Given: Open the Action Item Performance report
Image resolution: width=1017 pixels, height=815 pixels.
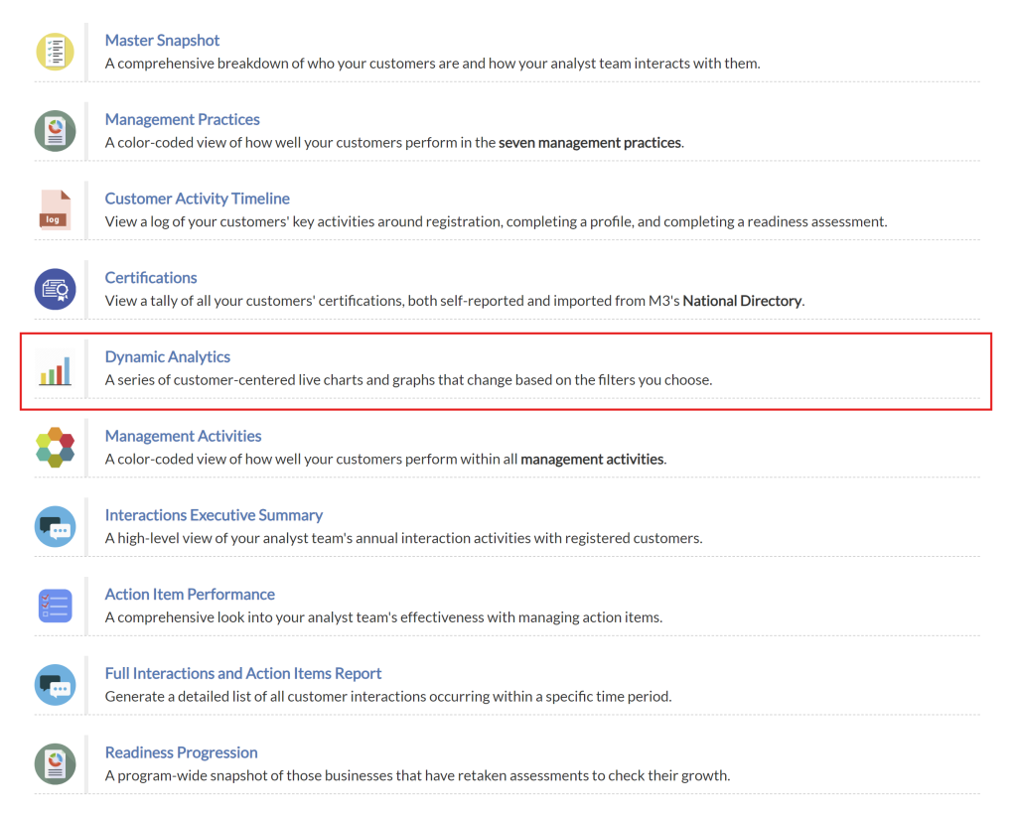Looking at the screenshot, I should [190, 595].
